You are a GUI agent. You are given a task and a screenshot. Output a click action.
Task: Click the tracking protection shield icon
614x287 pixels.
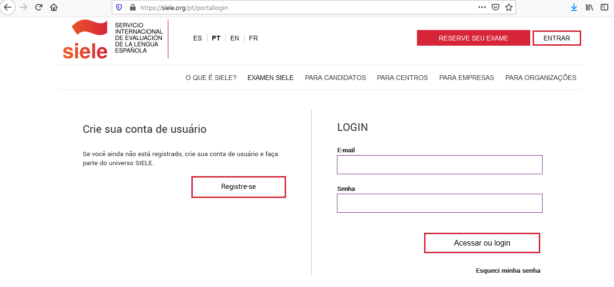(x=119, y=8)
